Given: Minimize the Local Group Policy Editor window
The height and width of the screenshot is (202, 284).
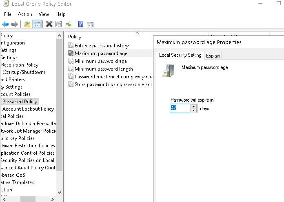Looking at the screenshot, I should pyautogui.click(x=260, y=3).
